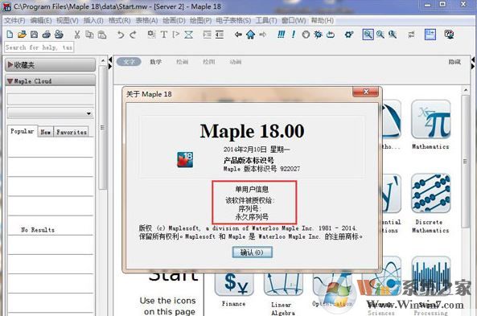
Task: Switch to the Favorites tab in Maple Cloud
Action: [x=72, y=132]
